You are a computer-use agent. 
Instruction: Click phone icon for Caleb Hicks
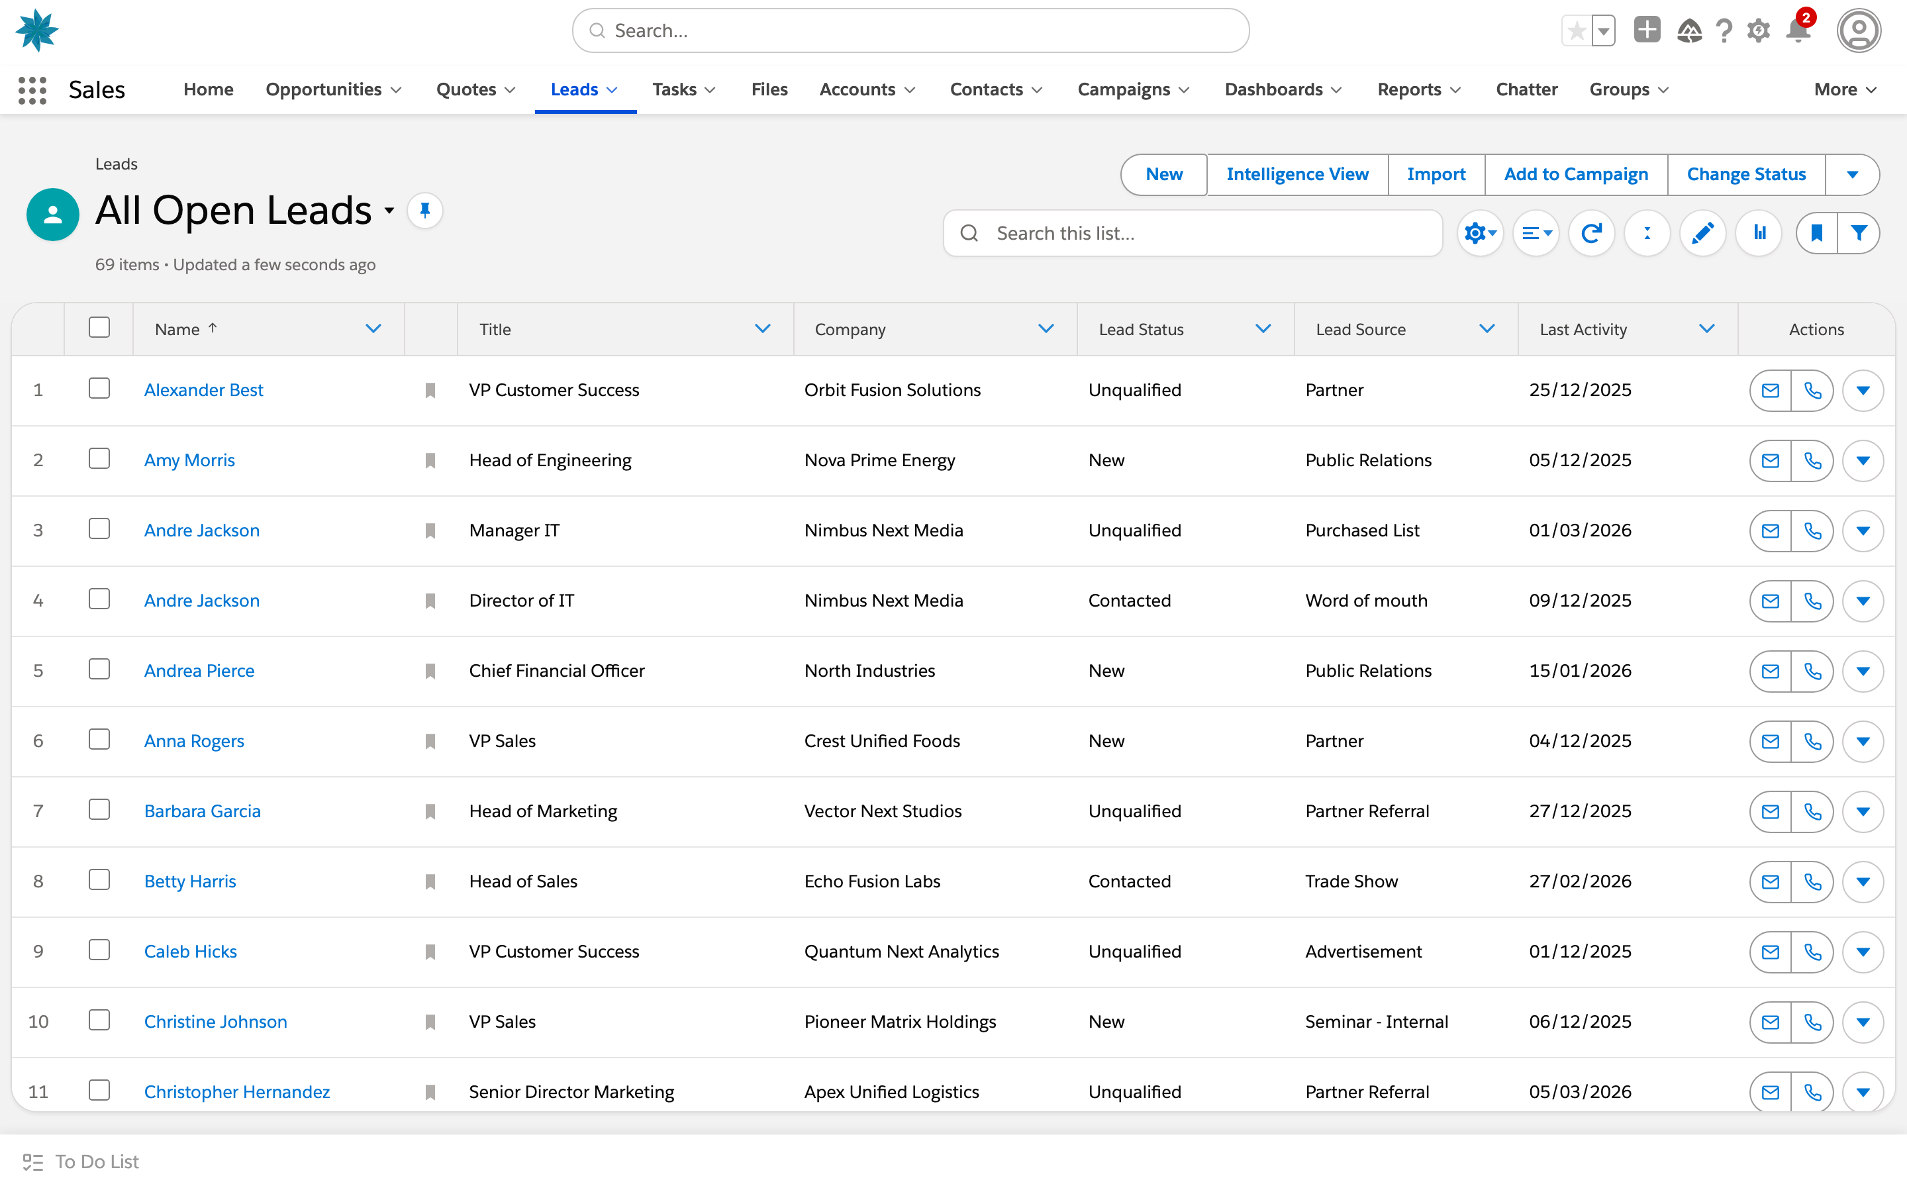pyautogui.click(x=1812, y=952)
